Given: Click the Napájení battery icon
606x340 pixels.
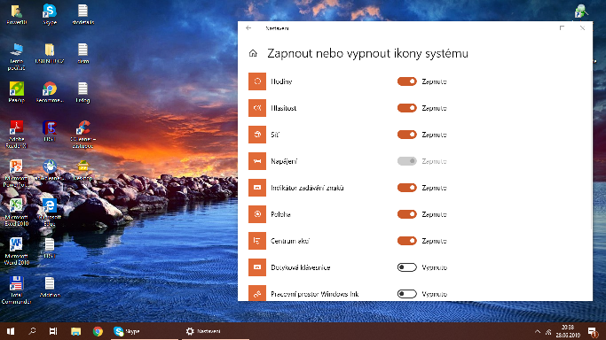Looking at the screenshot, I should 257,161.
